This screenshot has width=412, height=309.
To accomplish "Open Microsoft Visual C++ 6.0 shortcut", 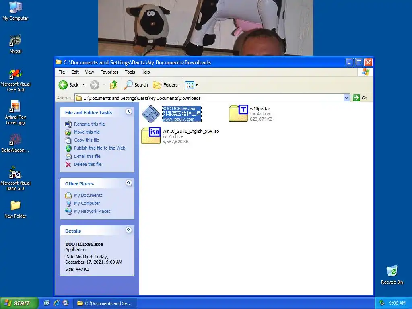I will point(15,80).
